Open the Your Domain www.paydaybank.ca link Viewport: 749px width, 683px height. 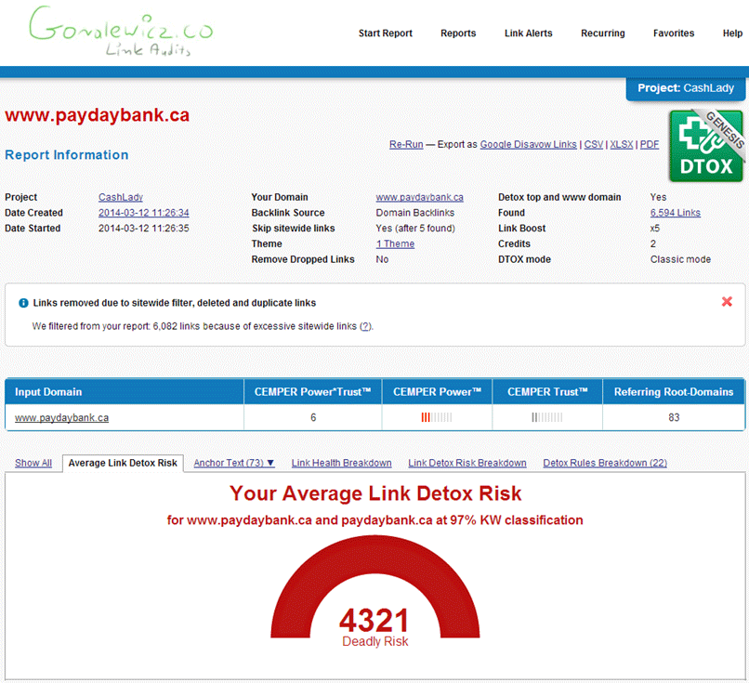[419, 197]
